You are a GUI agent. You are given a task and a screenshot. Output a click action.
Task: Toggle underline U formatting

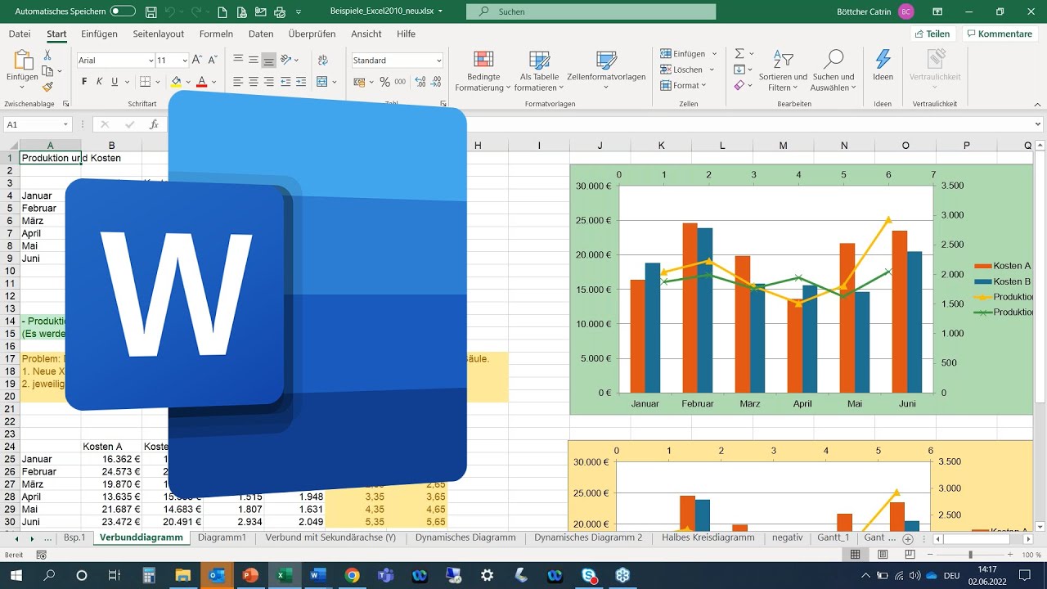click(x=115, y=82)
